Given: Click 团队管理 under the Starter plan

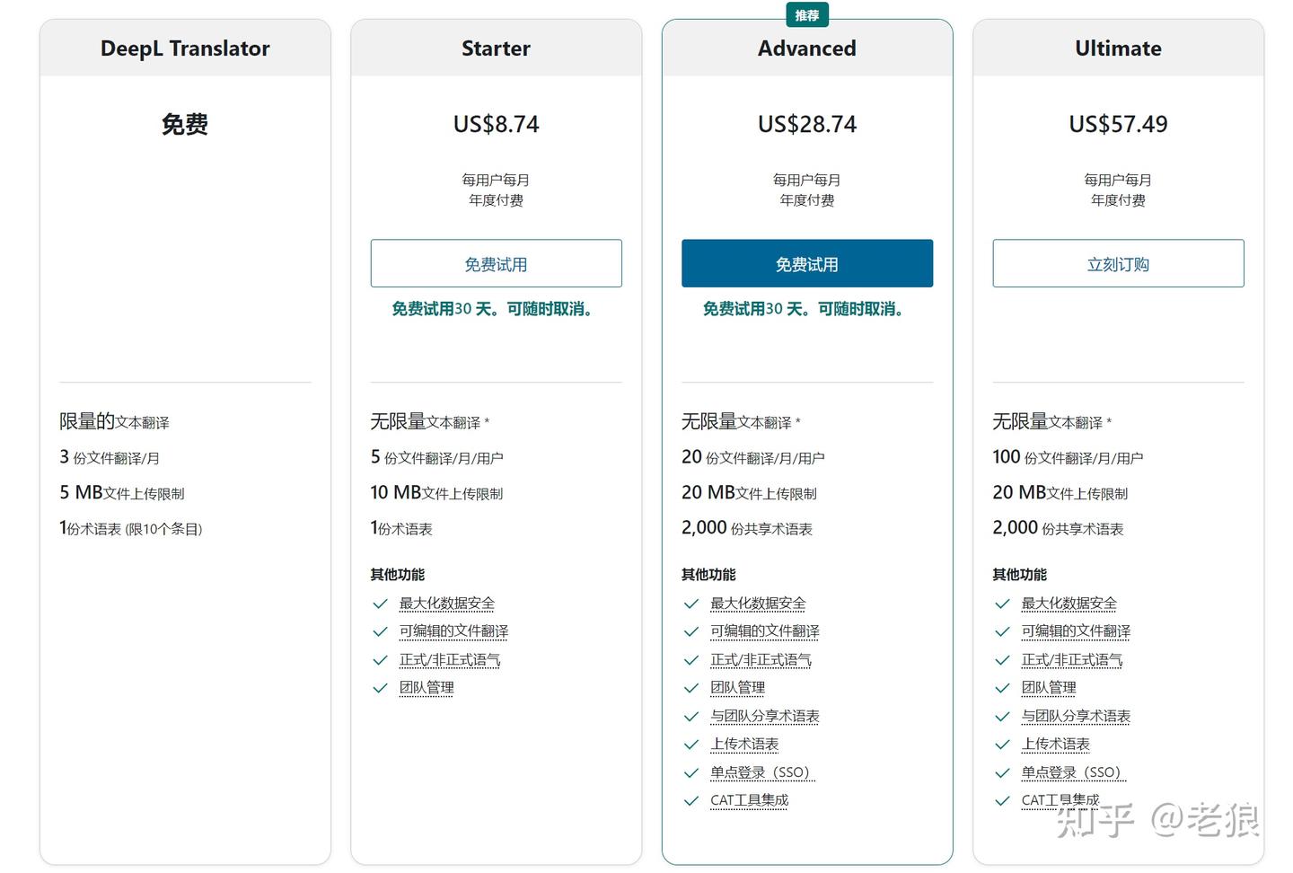Looking at the screenshot, I should click(427, 688).
